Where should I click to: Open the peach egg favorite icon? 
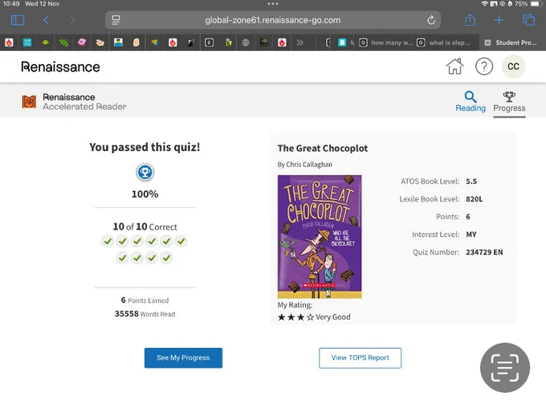point(136,43)
